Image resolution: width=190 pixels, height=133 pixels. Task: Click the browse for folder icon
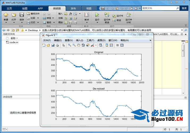coord(17,30)
